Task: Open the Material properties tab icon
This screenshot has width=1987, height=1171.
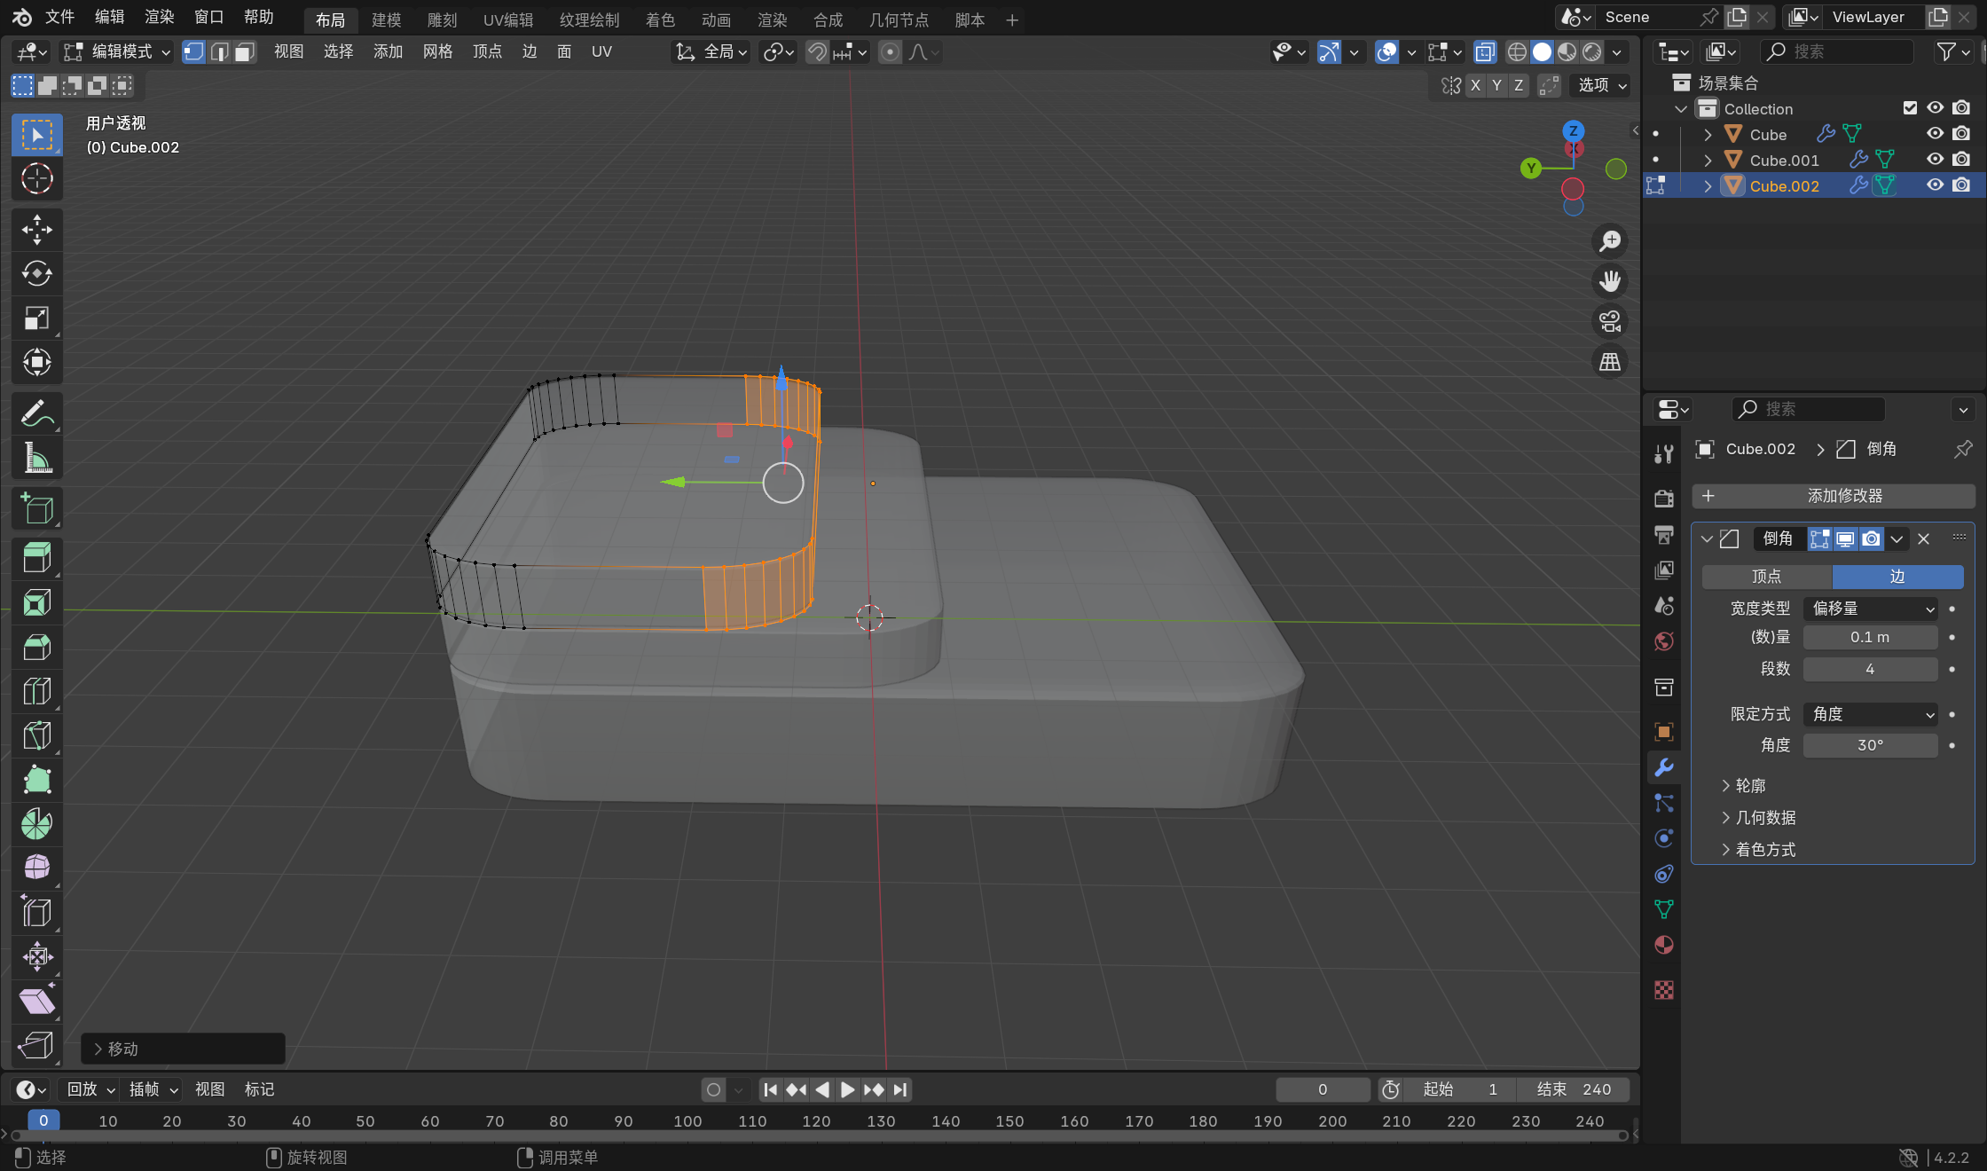Action: click(1664, 945)
